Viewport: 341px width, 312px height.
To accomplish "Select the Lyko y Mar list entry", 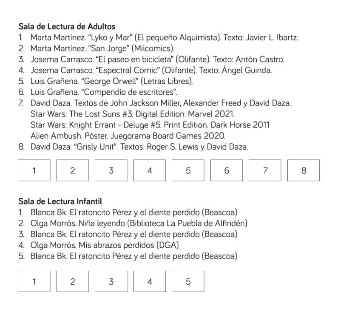I will pos(158,37).
